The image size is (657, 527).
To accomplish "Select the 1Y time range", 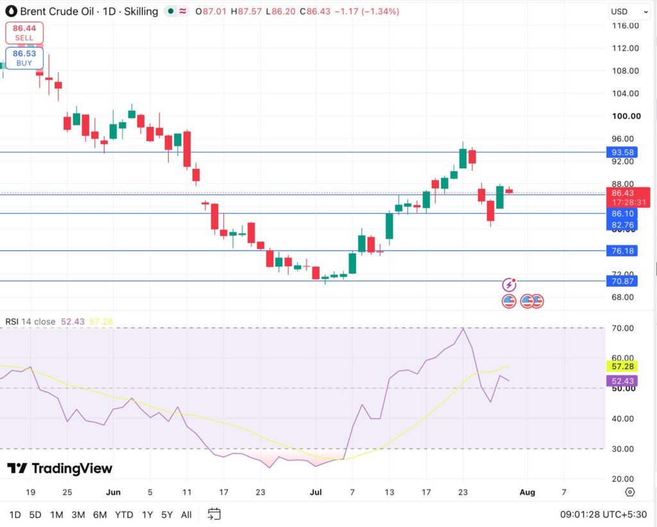I will tap(148, 514).
